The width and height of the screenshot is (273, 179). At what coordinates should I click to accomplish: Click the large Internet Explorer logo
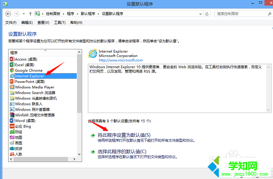point(93,54)
